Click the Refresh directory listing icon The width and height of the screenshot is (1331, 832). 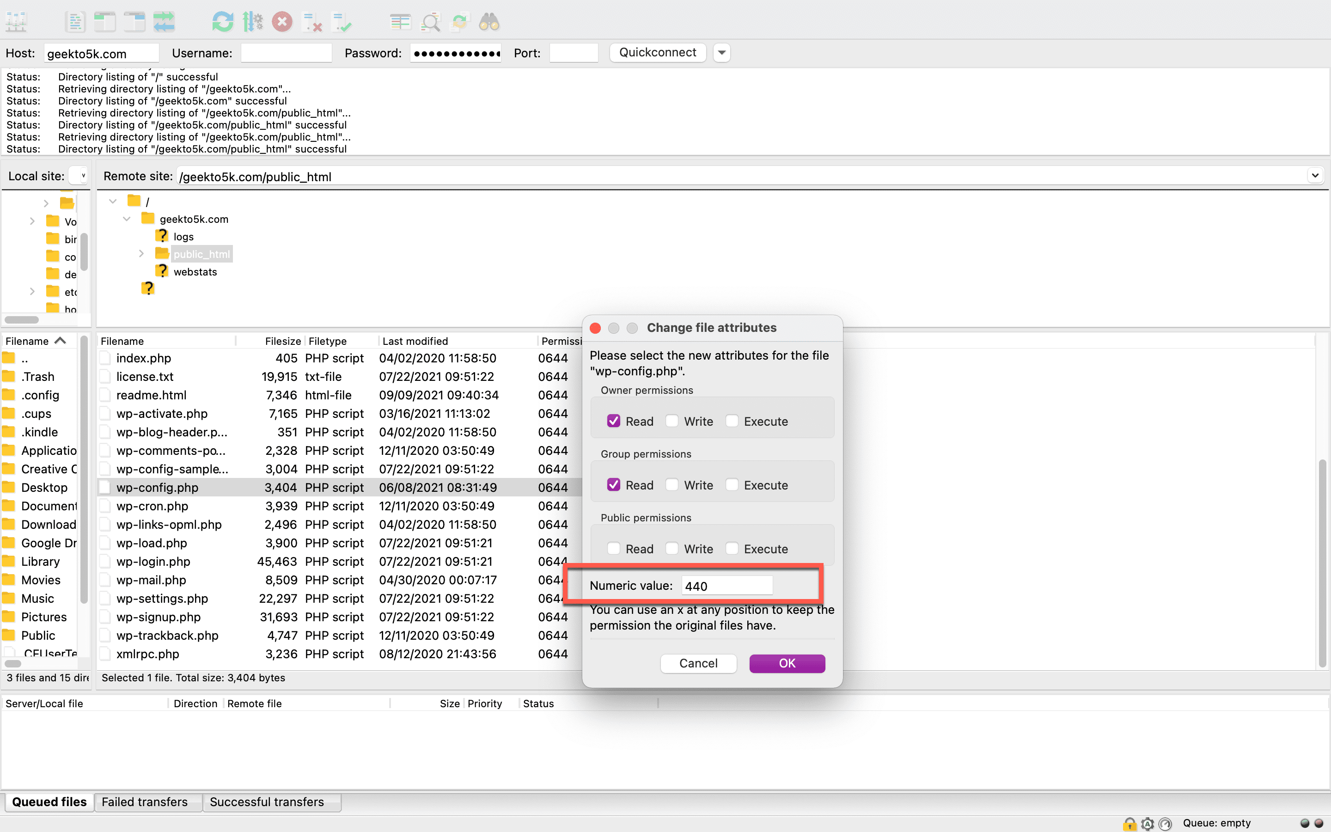pos(222,21)
